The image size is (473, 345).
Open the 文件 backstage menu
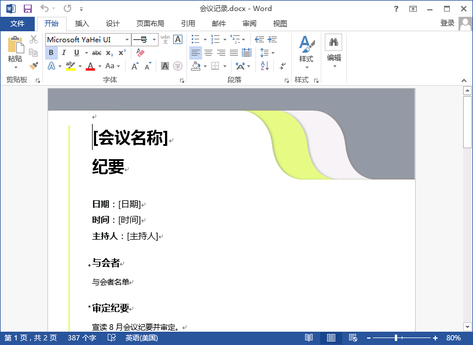coord(17,24)
